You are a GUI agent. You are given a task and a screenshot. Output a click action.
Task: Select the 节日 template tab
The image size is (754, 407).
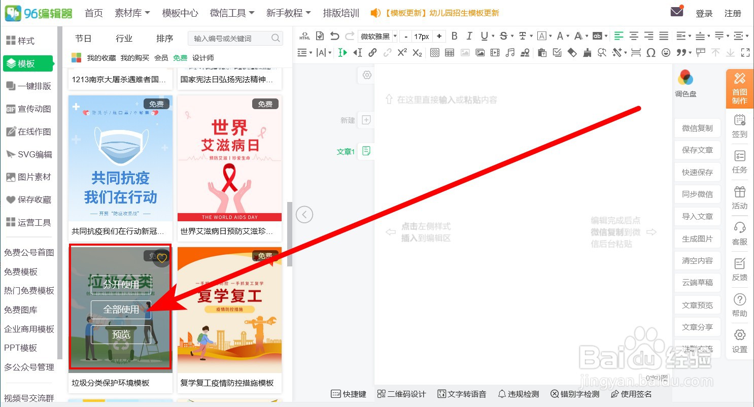[x=83, y=38]
